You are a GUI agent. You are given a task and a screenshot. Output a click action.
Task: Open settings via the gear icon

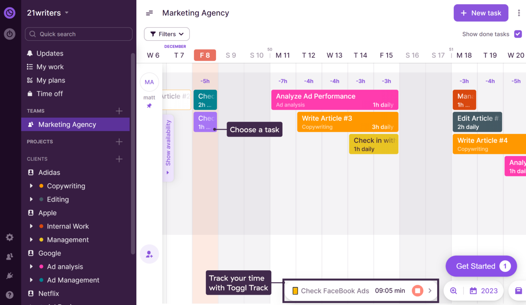[x=10, y=237]
